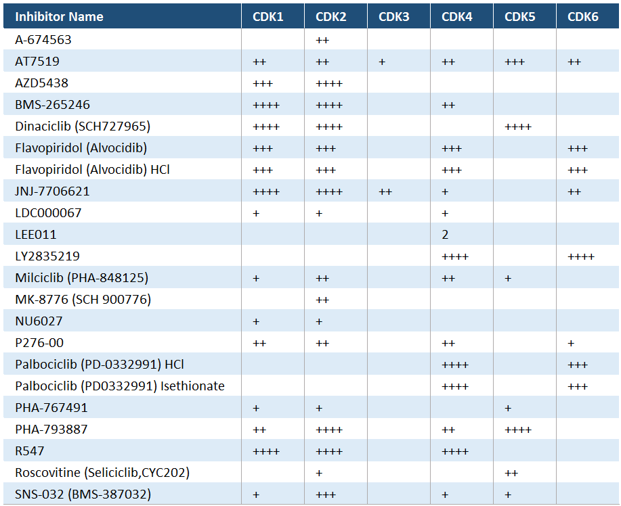The height and width of the screenshot is (506, 621).
Task: Click the CDK5 value for PHA-793887
Action: tap(518, 430)
